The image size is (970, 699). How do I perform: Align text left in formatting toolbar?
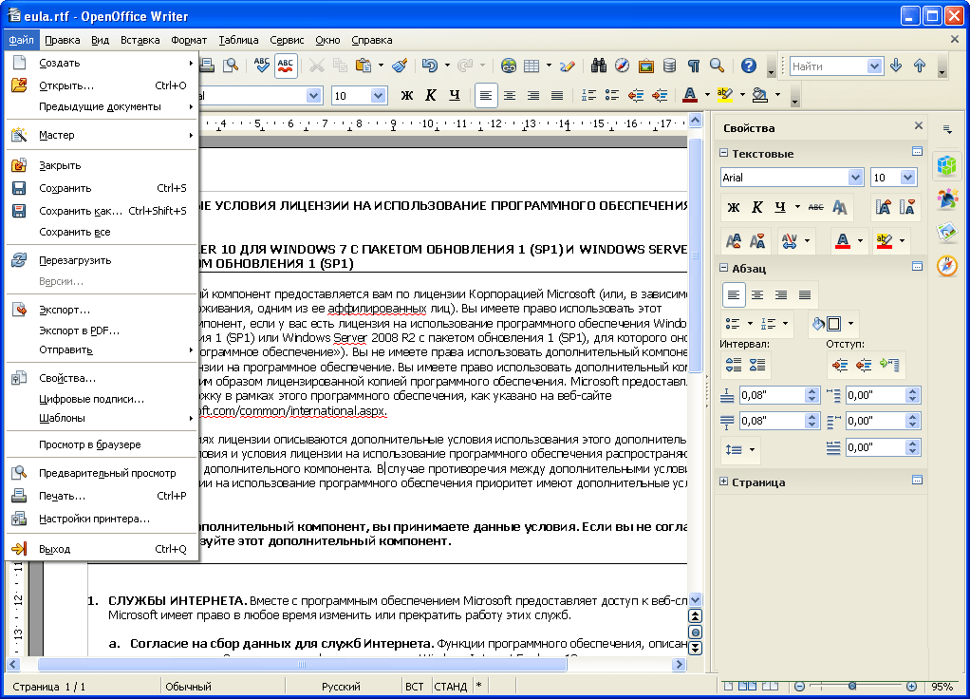(486, 95)
